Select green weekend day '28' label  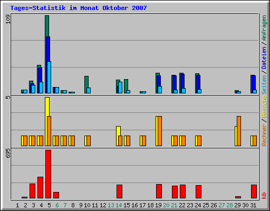pyautogui.click(x=229, y=205)
